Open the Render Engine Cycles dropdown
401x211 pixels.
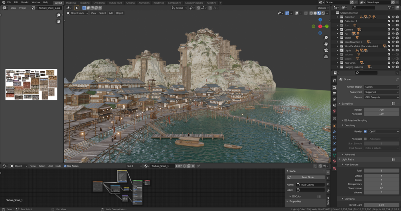(x=381, y=87)
